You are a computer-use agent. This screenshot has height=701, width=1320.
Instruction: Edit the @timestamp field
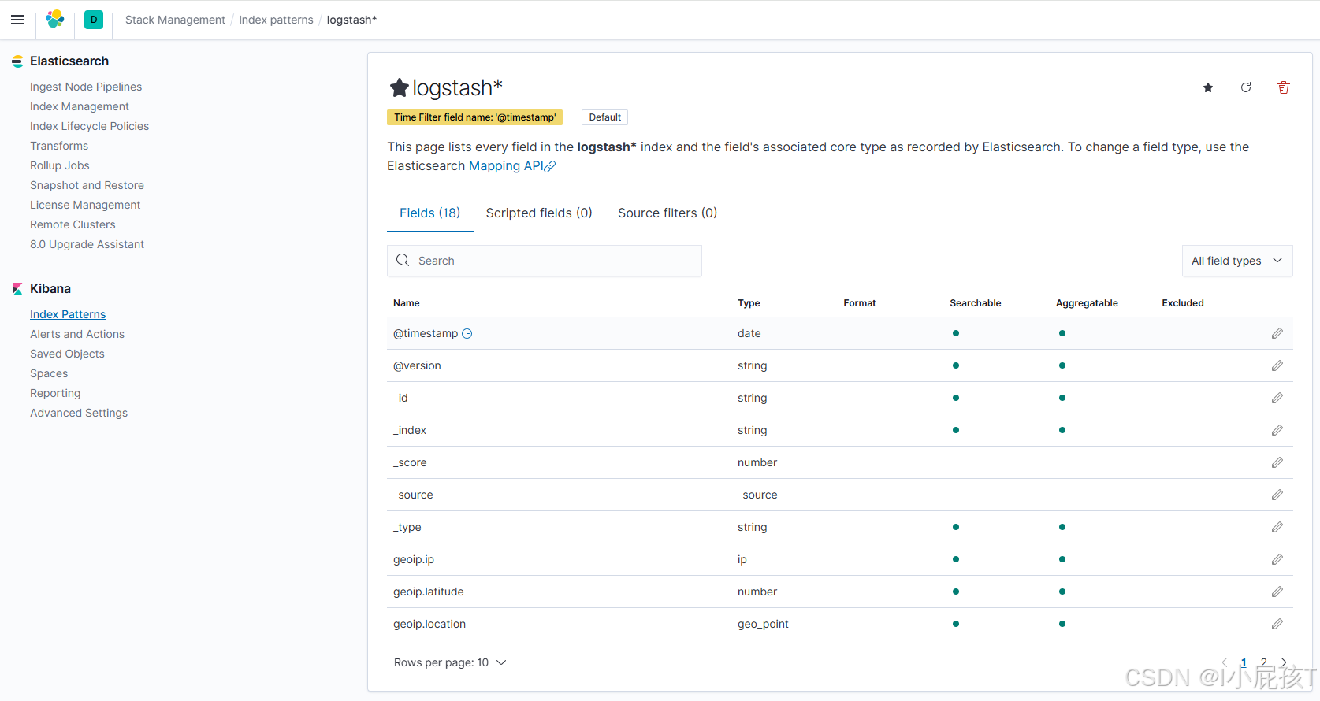coord(1277,333)
